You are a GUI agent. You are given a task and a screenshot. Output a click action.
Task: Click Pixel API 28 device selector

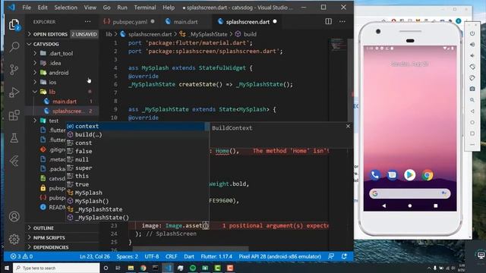[x=279, y=256]
